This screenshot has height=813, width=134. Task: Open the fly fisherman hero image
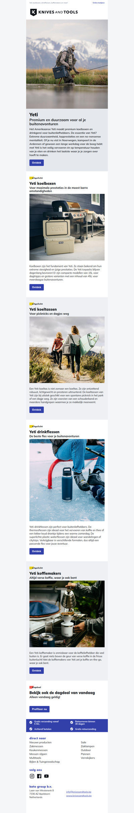[67, 64]
